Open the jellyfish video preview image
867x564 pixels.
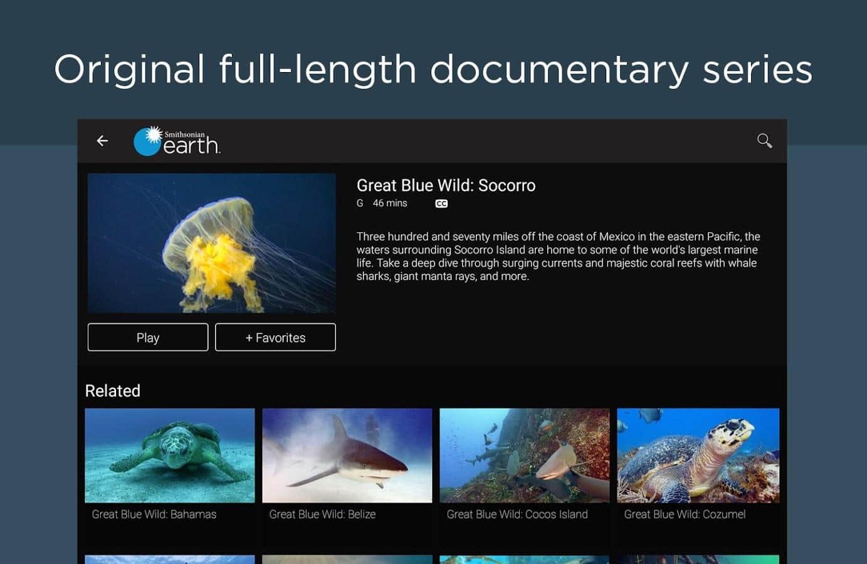(212, 243)
